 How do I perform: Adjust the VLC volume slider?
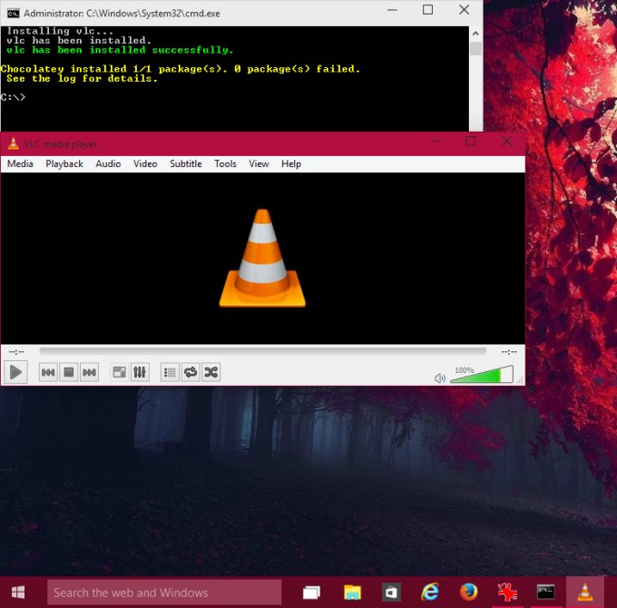pos(482,374)
